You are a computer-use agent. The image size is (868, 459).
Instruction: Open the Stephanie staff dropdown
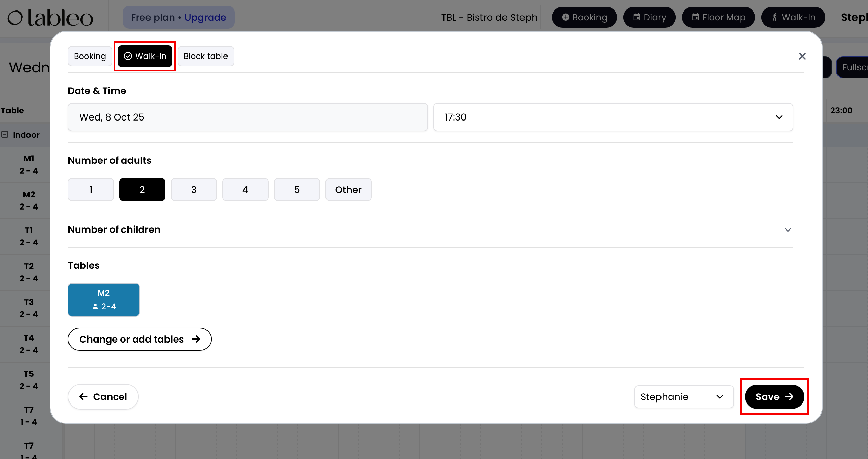click(x=684, y=397)
